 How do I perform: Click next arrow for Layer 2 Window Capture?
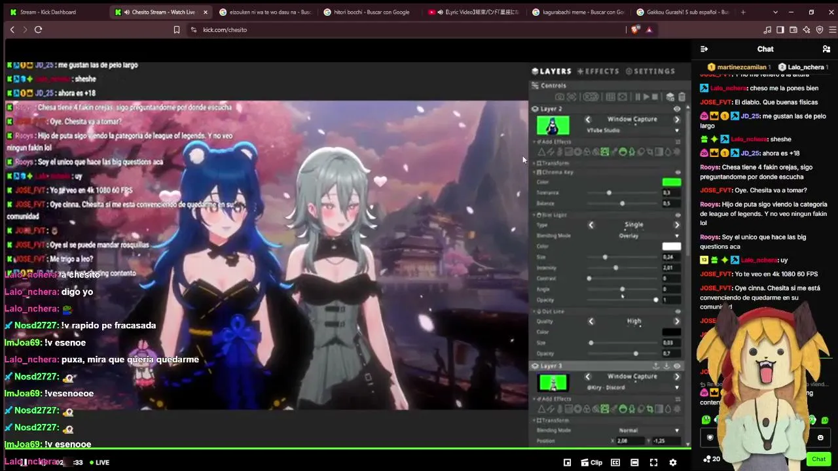[677, 120]
